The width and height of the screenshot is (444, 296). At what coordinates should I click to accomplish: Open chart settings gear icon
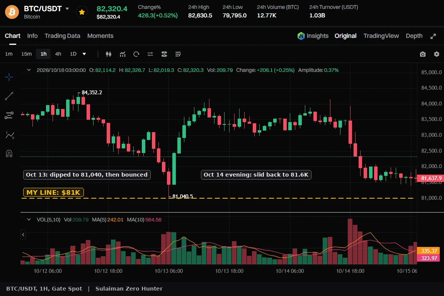[x=436, y=54]
